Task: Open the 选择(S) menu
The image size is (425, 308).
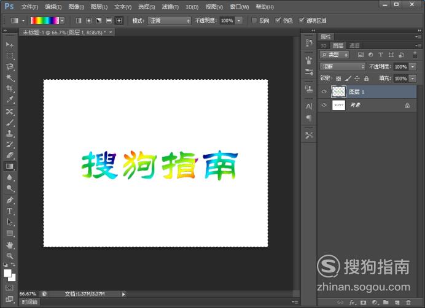Action: tap(146, 7)
